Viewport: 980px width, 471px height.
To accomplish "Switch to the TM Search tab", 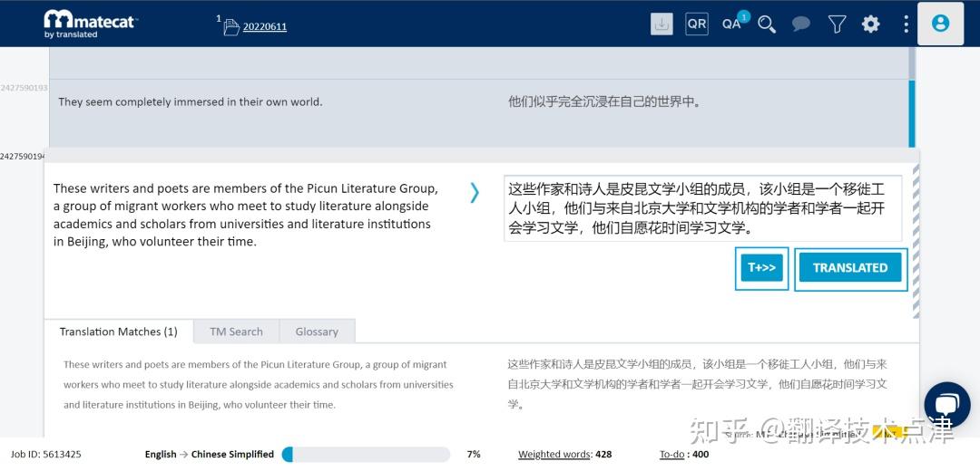I will (x=236, y=332).
